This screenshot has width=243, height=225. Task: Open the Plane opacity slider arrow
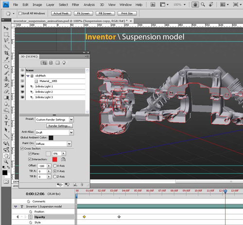pyautogui.click(x=63, y=154)
